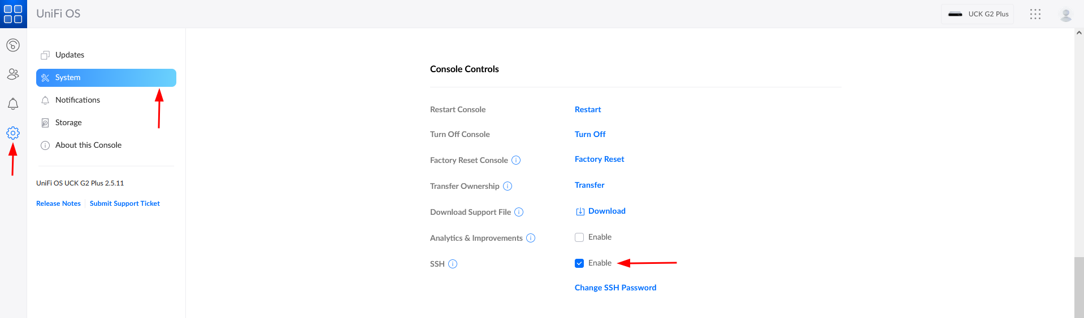This screenshot has width=1084, height=318.
Task: Show info for Factory Reset Console
Action: coord(516,160)
